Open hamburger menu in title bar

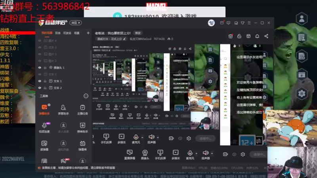pos(249,23)
